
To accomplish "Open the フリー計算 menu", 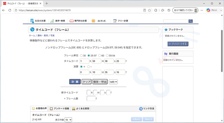I will pyautogui.click(x=121, y=21).
